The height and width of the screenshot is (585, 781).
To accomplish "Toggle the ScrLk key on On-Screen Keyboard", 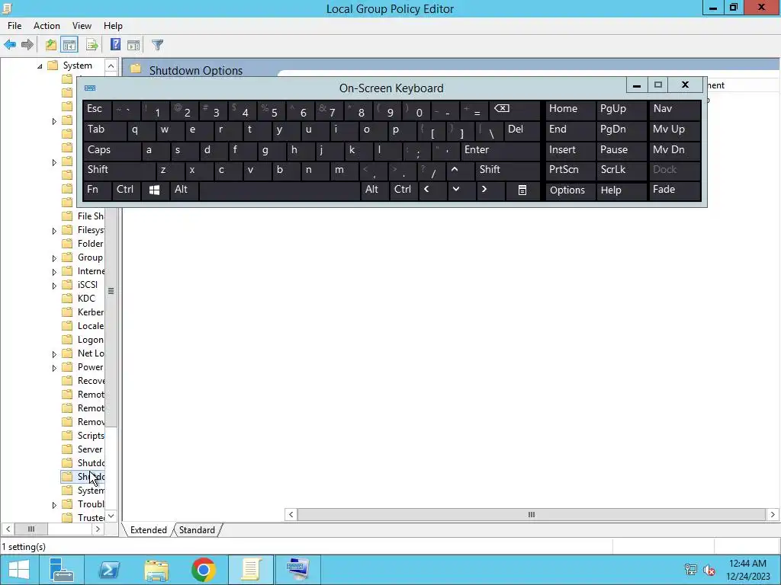I will (x=621, y=170).
